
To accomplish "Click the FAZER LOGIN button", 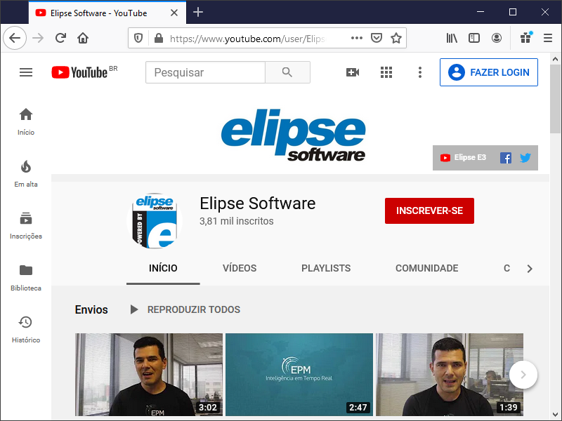I will (488, 72).
